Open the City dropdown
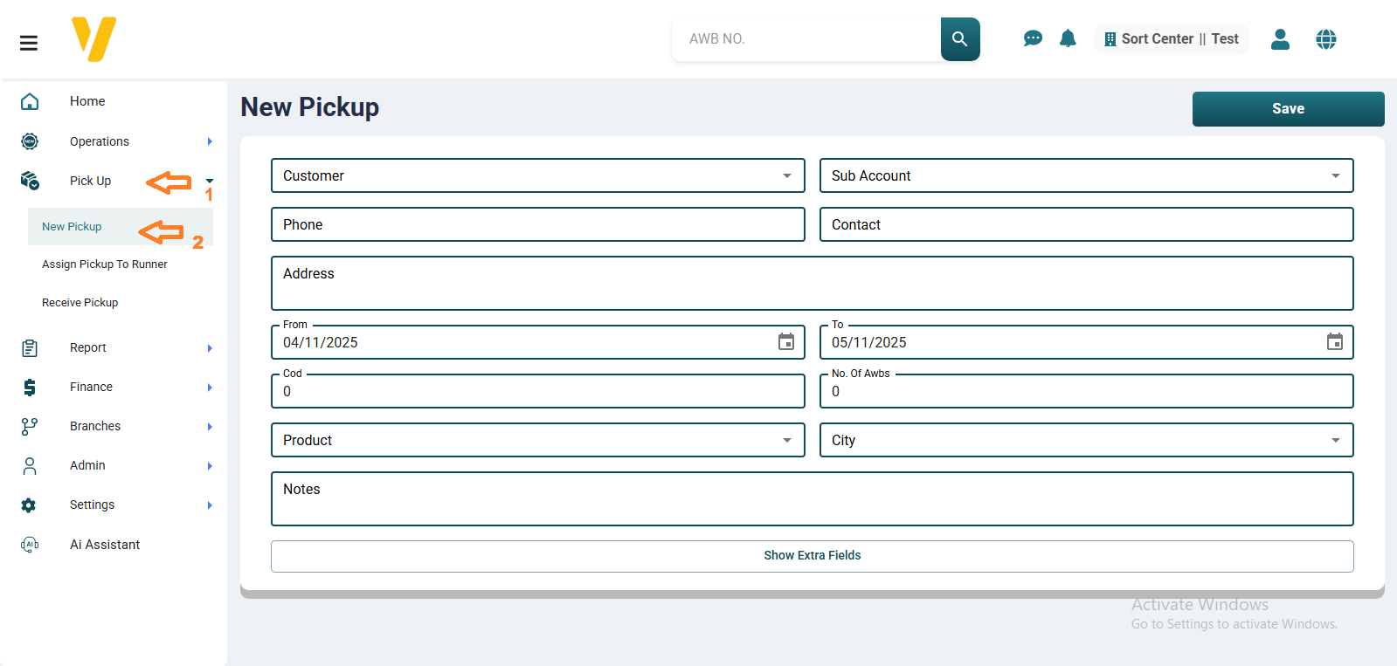1397x666 pixels. click(x=1087, y=440)
